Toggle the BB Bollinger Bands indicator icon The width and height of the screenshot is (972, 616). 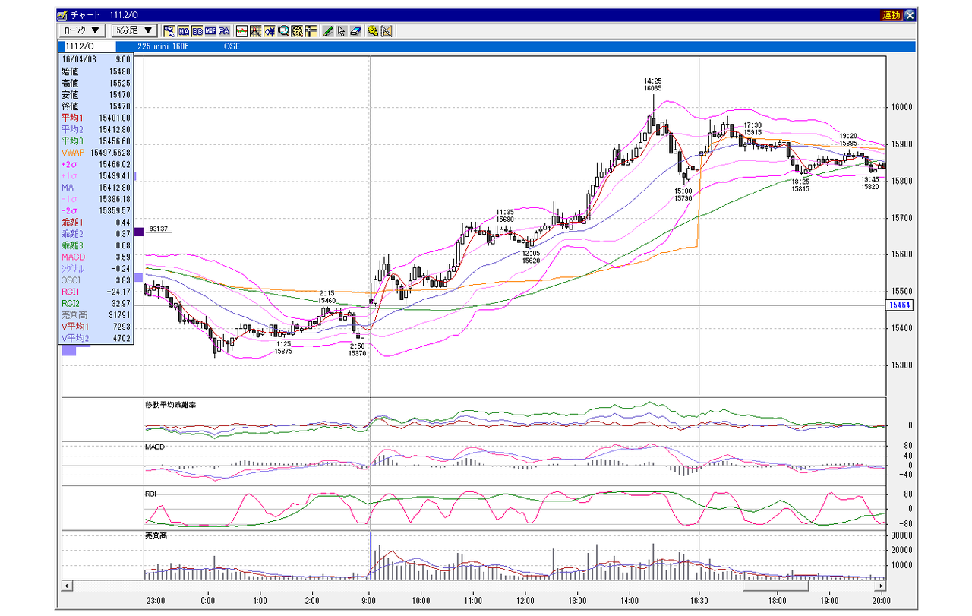pyautogui.click(x=197, y=31)
